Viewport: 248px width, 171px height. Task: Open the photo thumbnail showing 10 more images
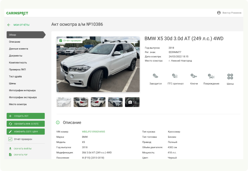132,102
